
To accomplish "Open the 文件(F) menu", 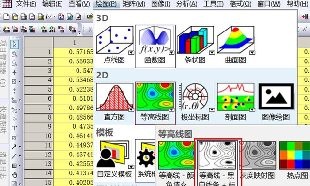I will pos(26,4).
